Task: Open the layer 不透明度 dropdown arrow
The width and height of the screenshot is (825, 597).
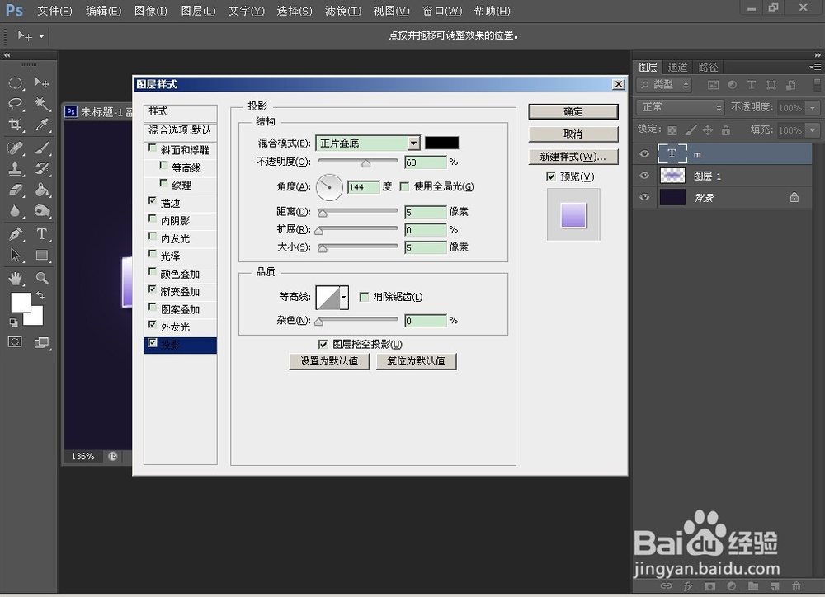Action: click(x=813, y=108)
